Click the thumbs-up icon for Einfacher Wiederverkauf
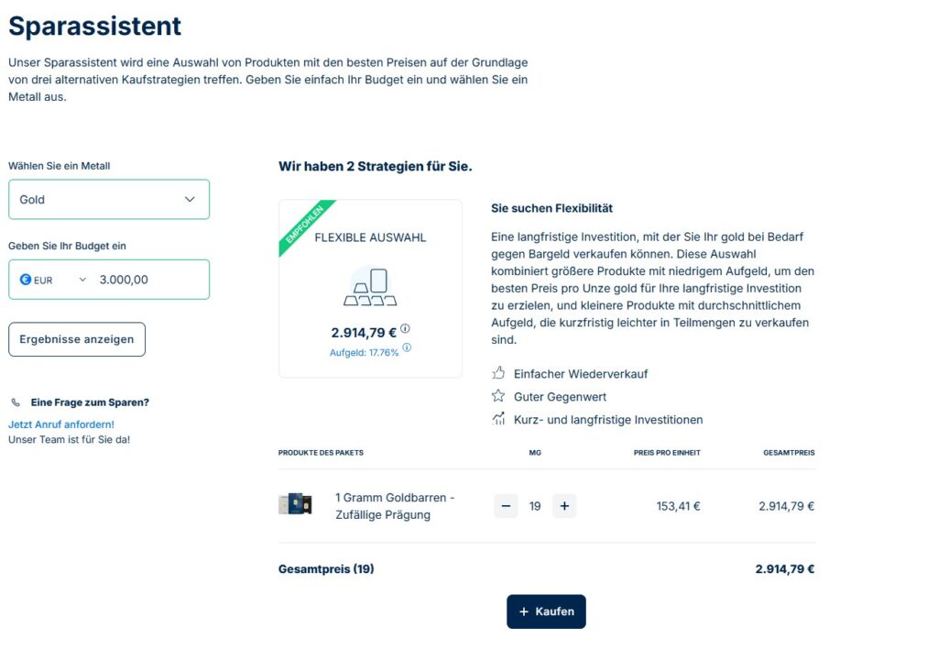The height and width of the screenshot is (661, 938). [498, 373]
